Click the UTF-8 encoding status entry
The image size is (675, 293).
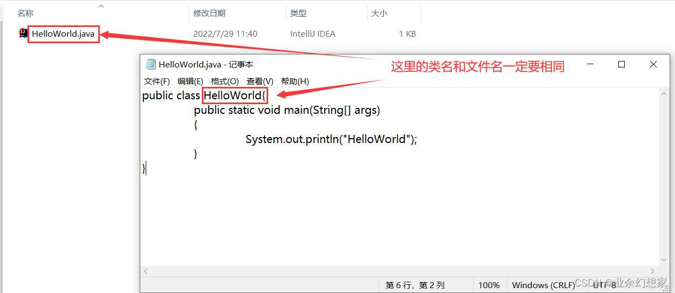(x=604, y=285)
